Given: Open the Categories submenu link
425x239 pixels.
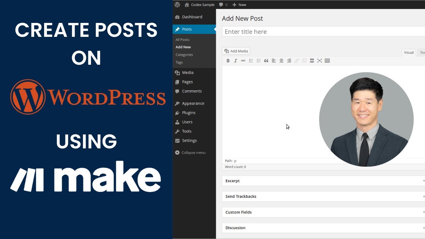Looking at the screenshot, I should pos(184,55).
